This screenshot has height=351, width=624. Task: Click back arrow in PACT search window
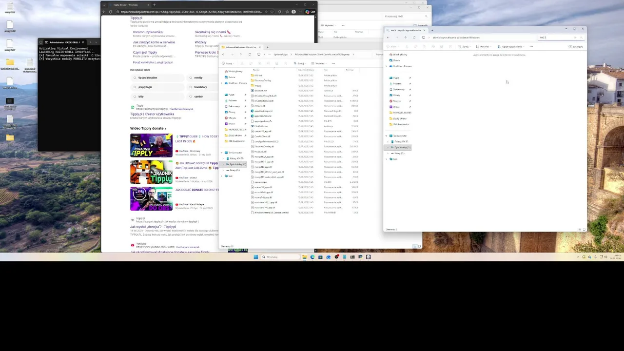pos(388,38)
